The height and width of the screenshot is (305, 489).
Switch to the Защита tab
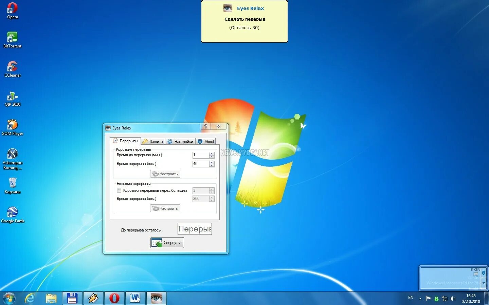153,141
